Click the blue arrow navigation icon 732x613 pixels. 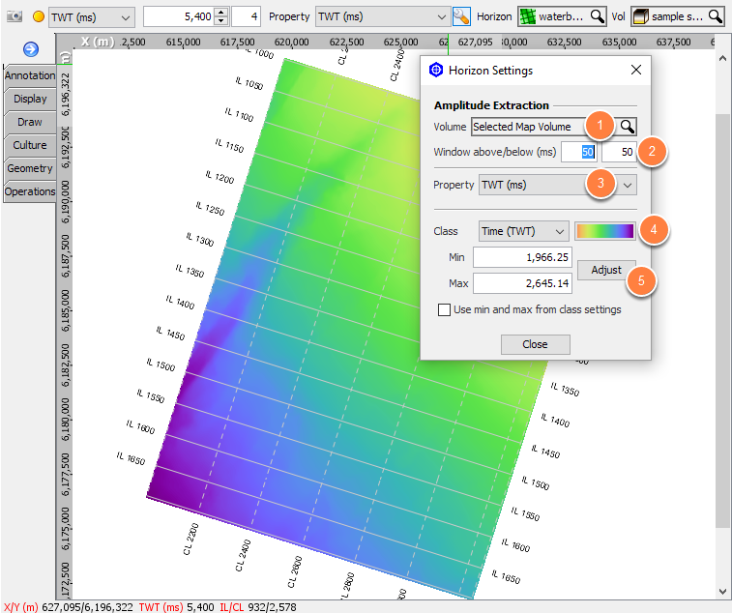pos(31,49)
